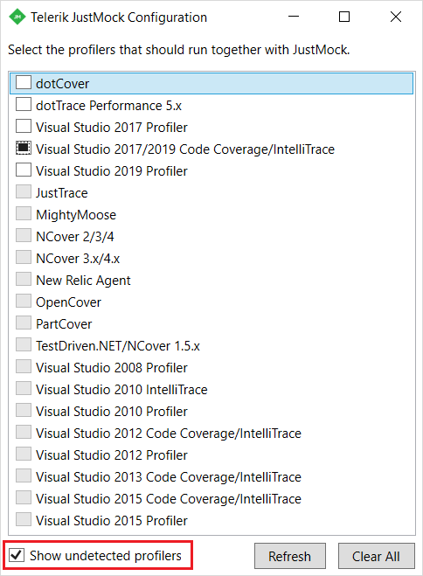Image resolution: width=423 pixels, height=576 pixels.
Task: Check the dotCover checkbox
Action: [x=24, y=82]
